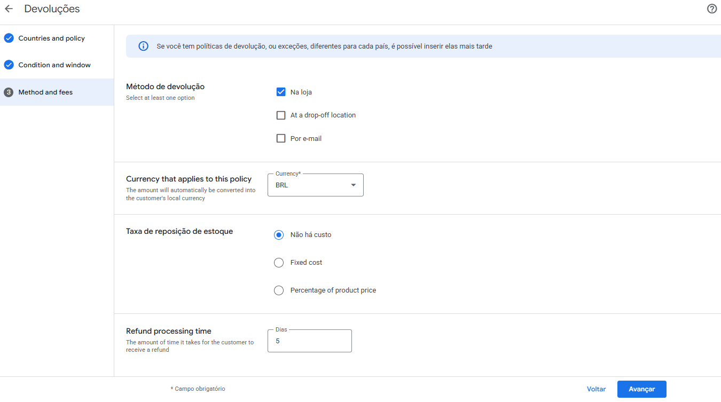The height and width of the screenshot is (402, 721).
Task: Click the Voltar link button
Action: click(596, 389)
